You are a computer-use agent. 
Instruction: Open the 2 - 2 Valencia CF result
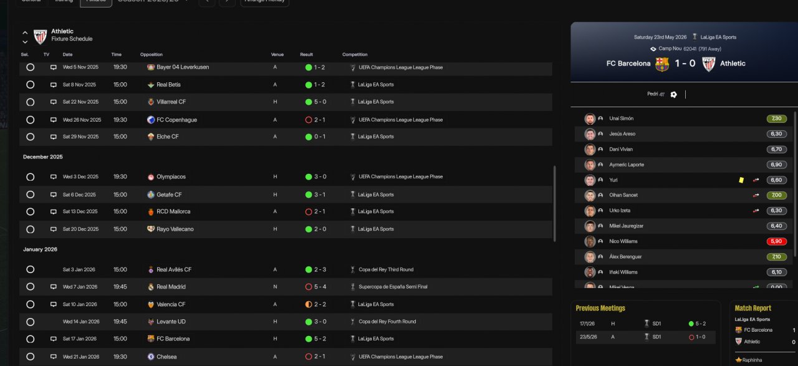pos(320,305)
